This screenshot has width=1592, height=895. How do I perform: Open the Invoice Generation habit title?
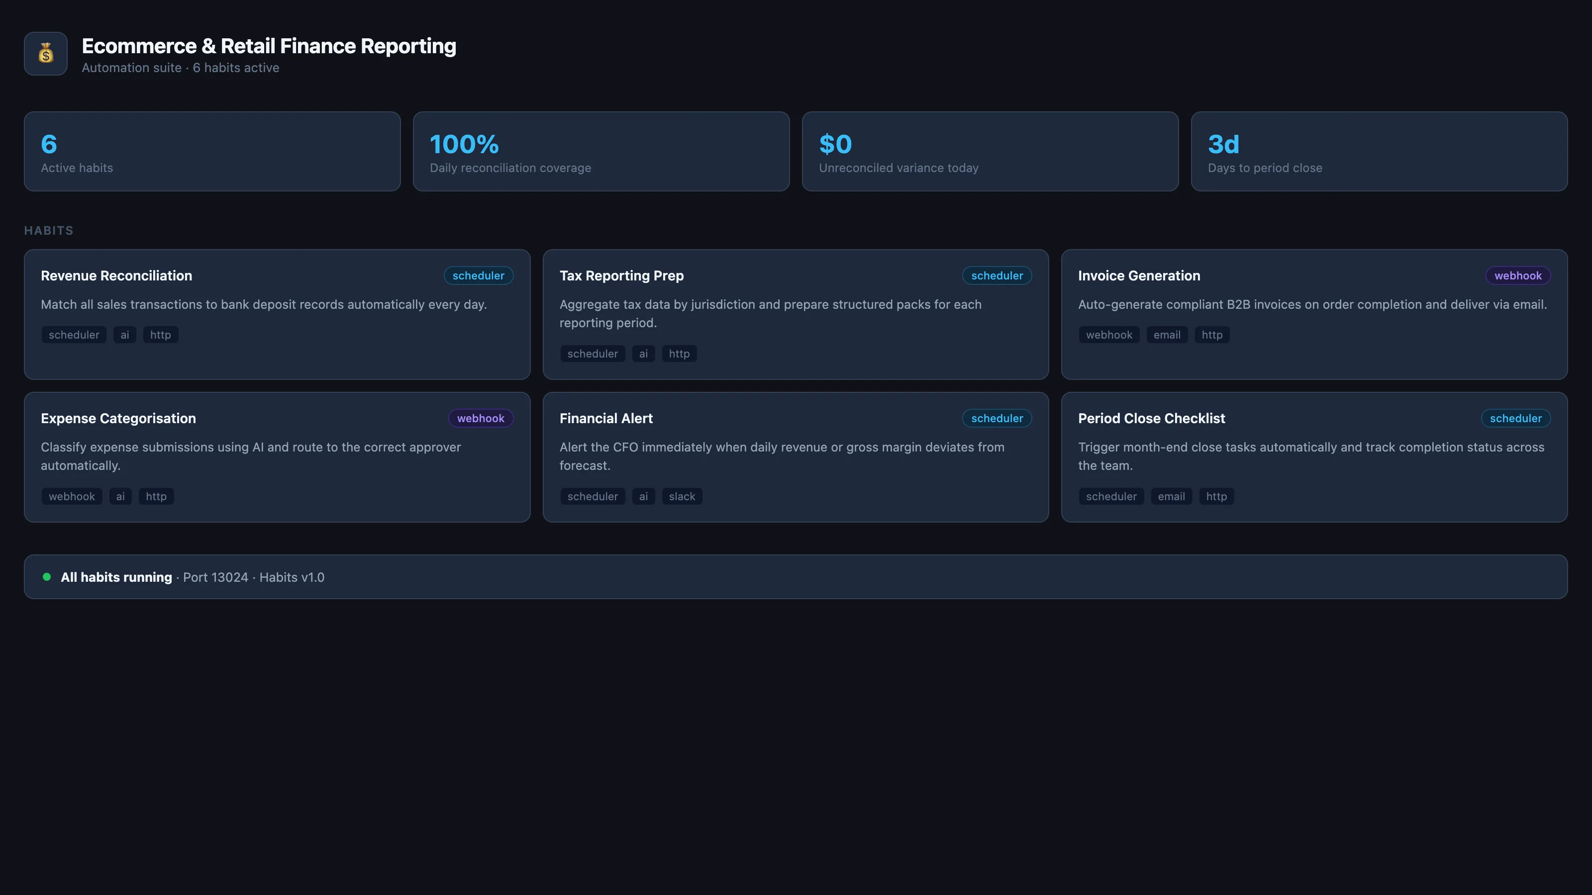[1139, 275]
